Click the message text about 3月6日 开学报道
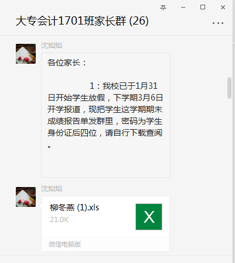Screen dimensions: 235x263 pos(105,103)
